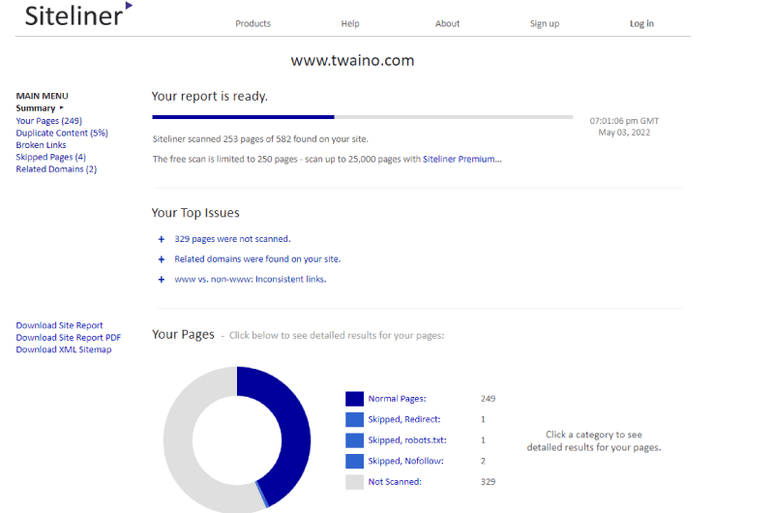
Task: Download XML Sitemap
Action: click(x=64, y=349)
